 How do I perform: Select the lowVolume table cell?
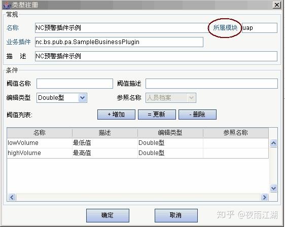tap(40, 143)
